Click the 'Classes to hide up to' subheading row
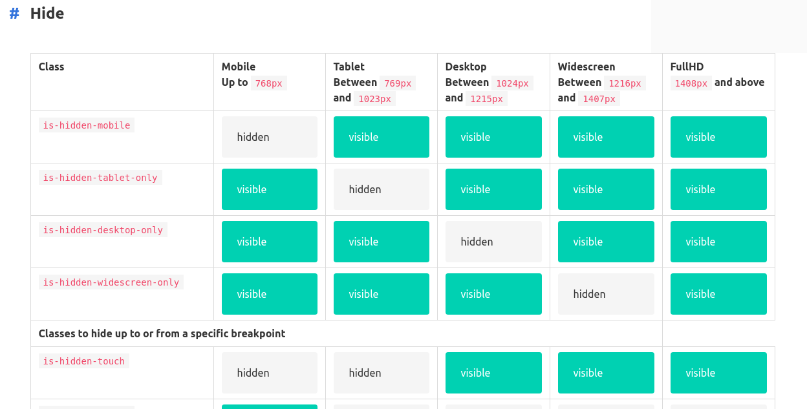The image size is (807, 409). [x=162, y=333]
